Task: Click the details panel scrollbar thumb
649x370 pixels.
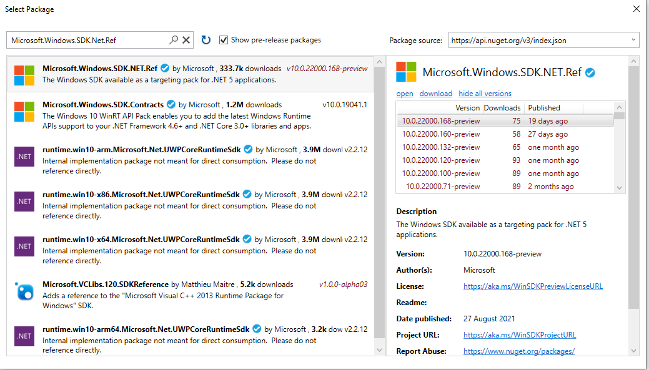Action: tap(633, 188)
